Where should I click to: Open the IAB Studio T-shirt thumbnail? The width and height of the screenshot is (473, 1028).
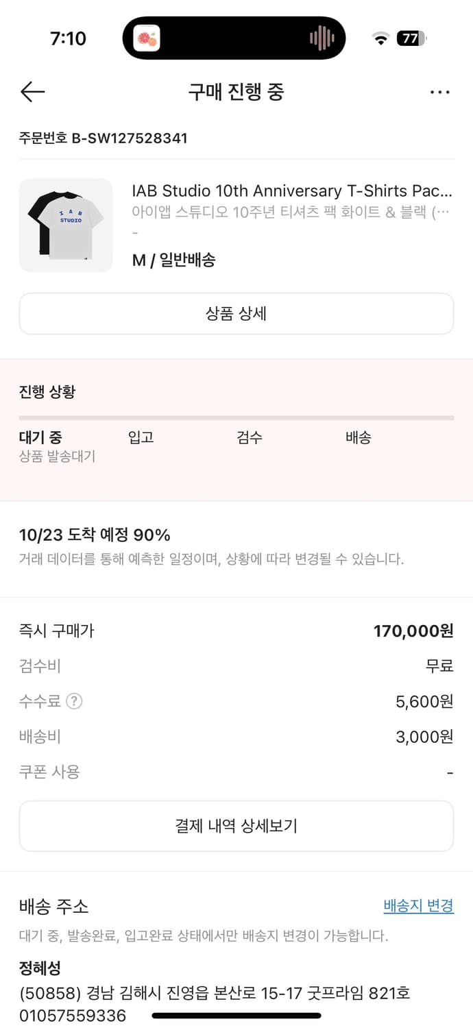[x=66, y=225]
